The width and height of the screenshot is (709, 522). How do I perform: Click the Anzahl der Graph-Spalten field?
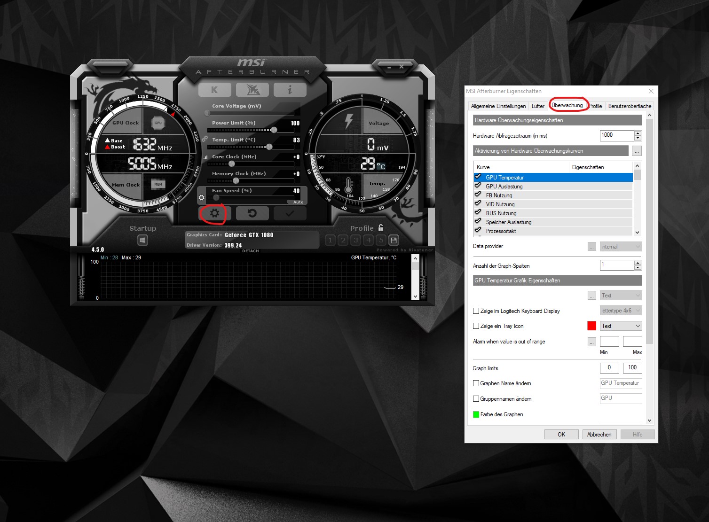pyautogui.click(x=617, y=265)
